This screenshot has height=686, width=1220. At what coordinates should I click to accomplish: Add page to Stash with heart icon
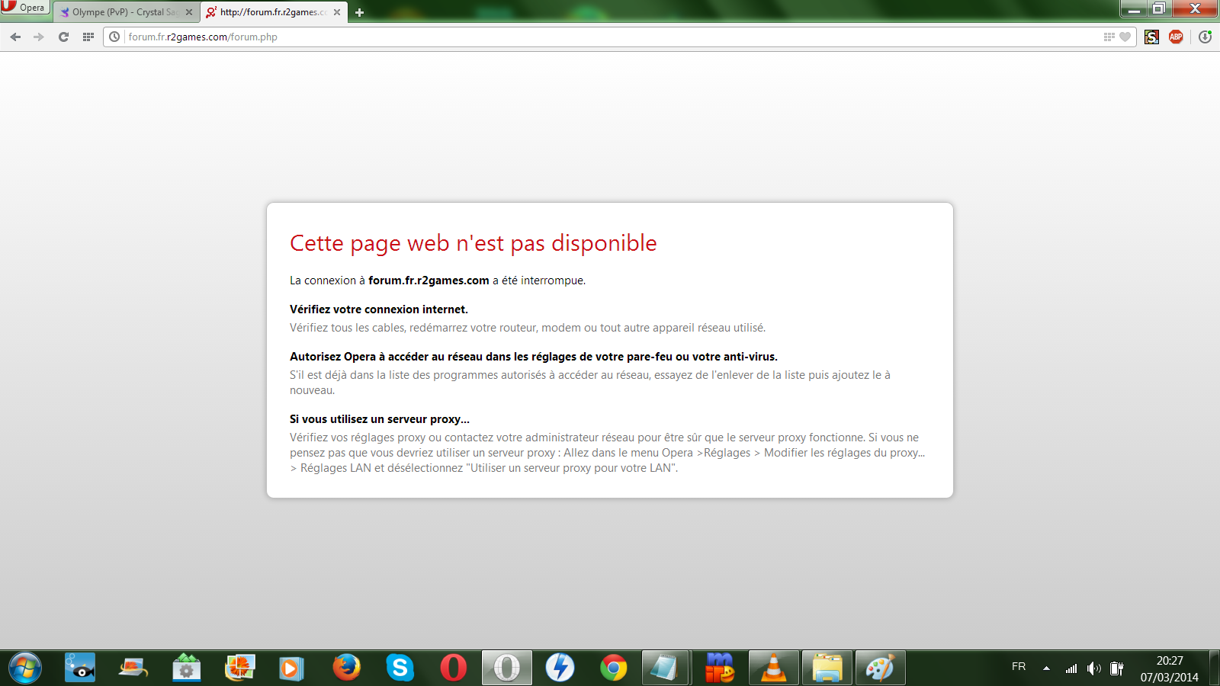click(x=1125, y=37)
